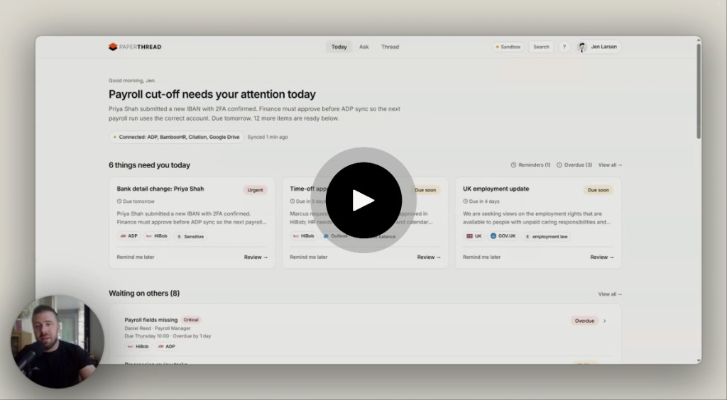Toggle the Sandbox mode indicator
This screenshot has height=400, width=727.
click(508, 47)
